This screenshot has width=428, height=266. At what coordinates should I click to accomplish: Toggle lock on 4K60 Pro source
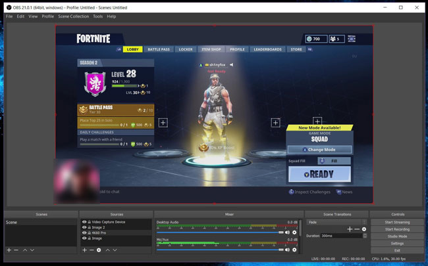tap(90, 233)
